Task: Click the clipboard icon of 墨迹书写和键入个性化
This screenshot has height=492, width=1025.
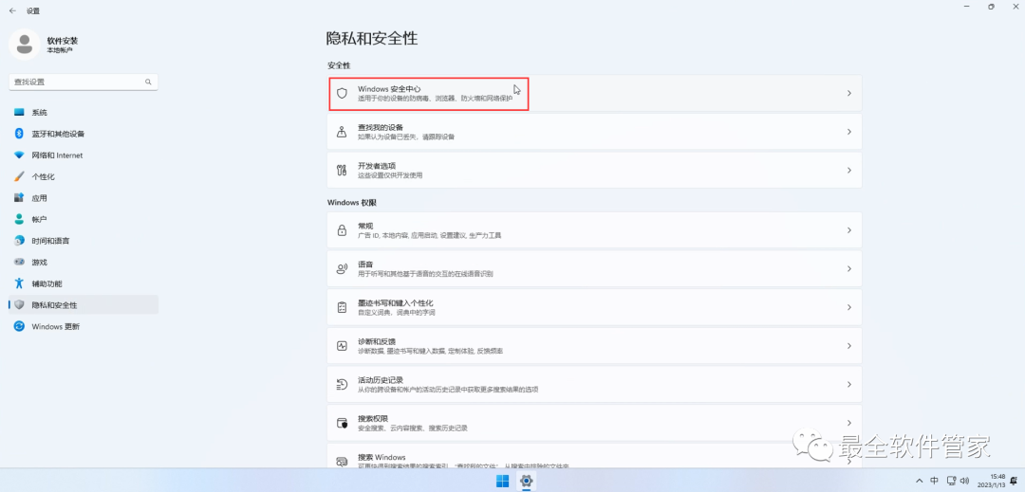Action: point(342,307)
